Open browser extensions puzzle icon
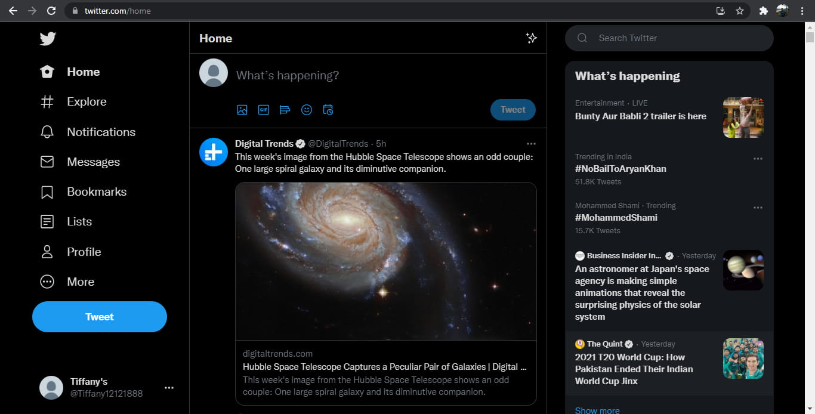This screenshot has width=815, height=414. (763, 11)
